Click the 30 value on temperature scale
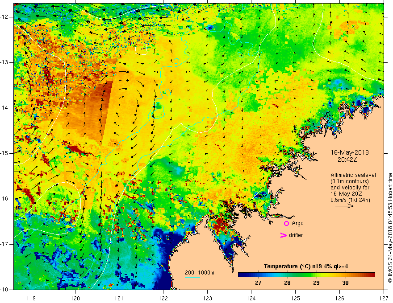The image size is (393, 303). (x=345, y=283)
